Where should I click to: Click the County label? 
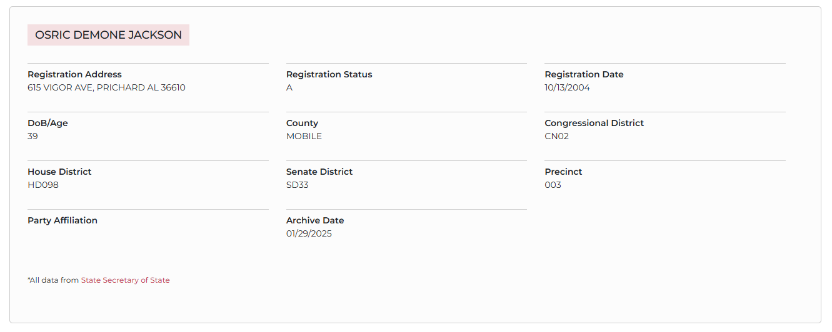(302, 123)
